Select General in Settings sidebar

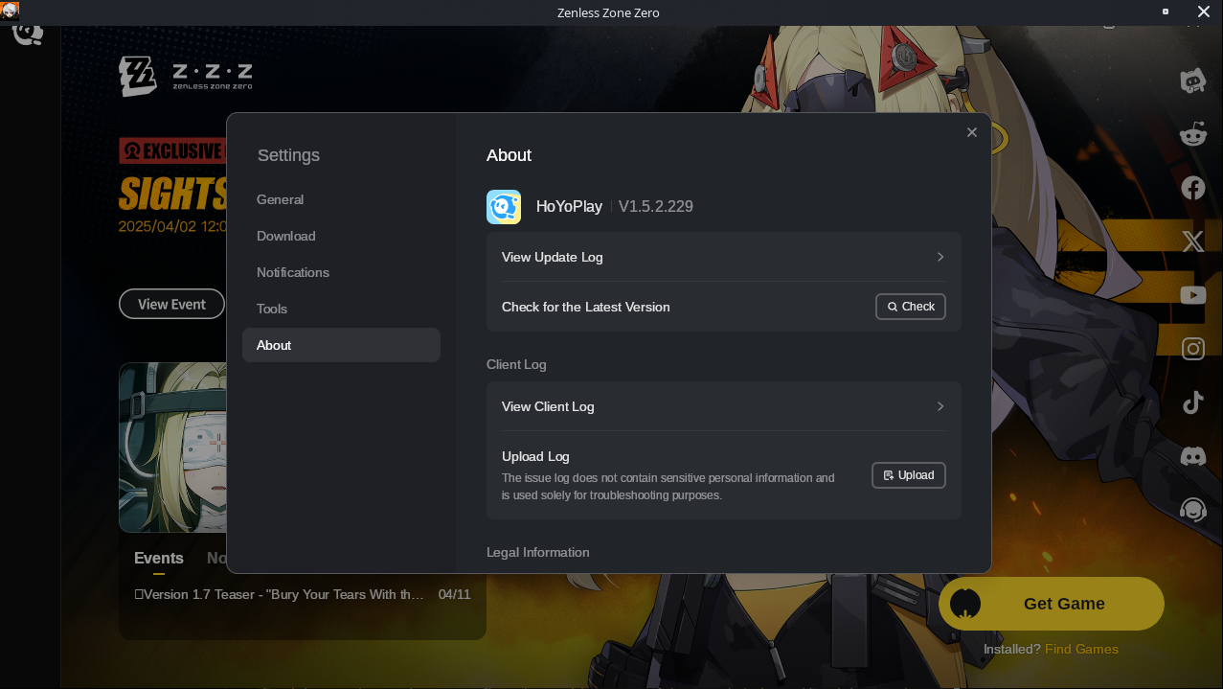[x=341, y=199]
